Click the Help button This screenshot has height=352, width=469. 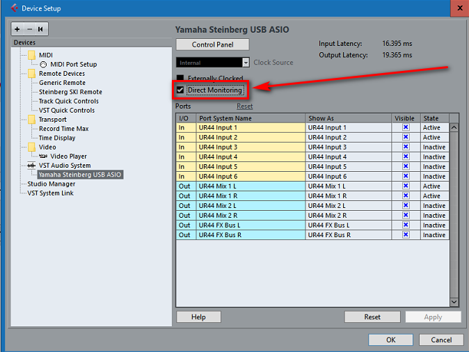click(198, 317)
